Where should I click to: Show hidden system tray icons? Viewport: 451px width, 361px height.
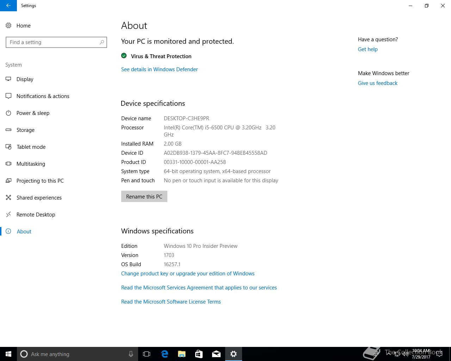[x=389, y=354]
